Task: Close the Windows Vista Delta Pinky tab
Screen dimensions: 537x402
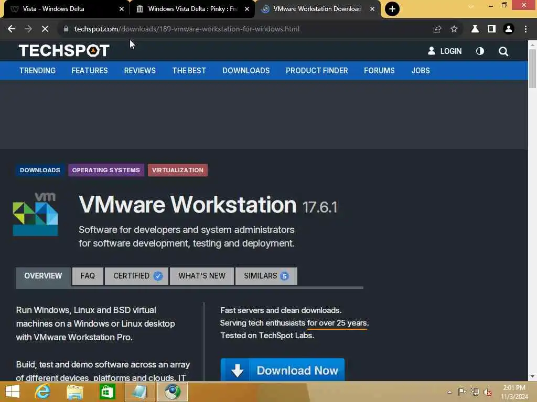Action: 247,9
